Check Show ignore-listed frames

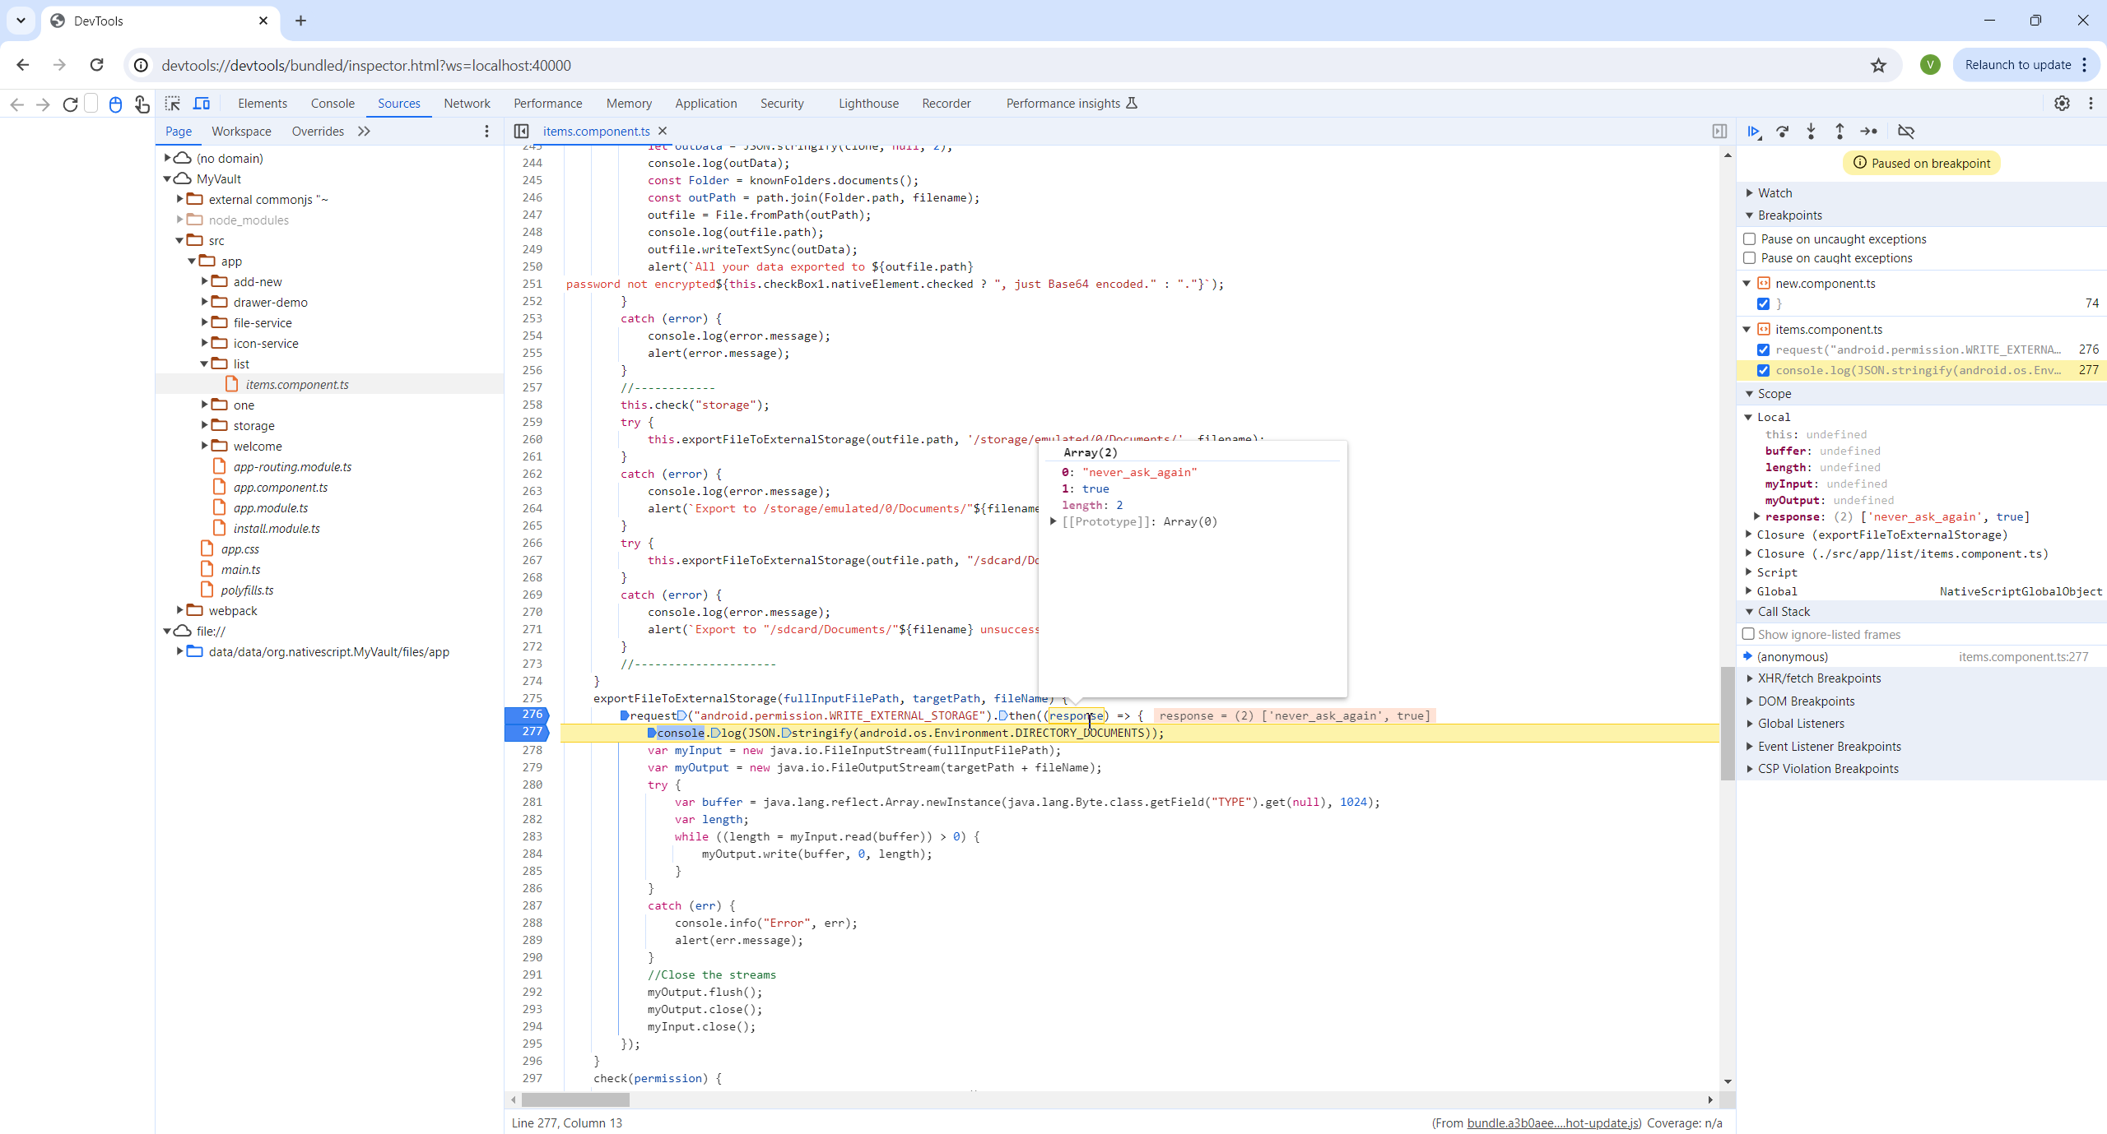[x=1749, y=635]
